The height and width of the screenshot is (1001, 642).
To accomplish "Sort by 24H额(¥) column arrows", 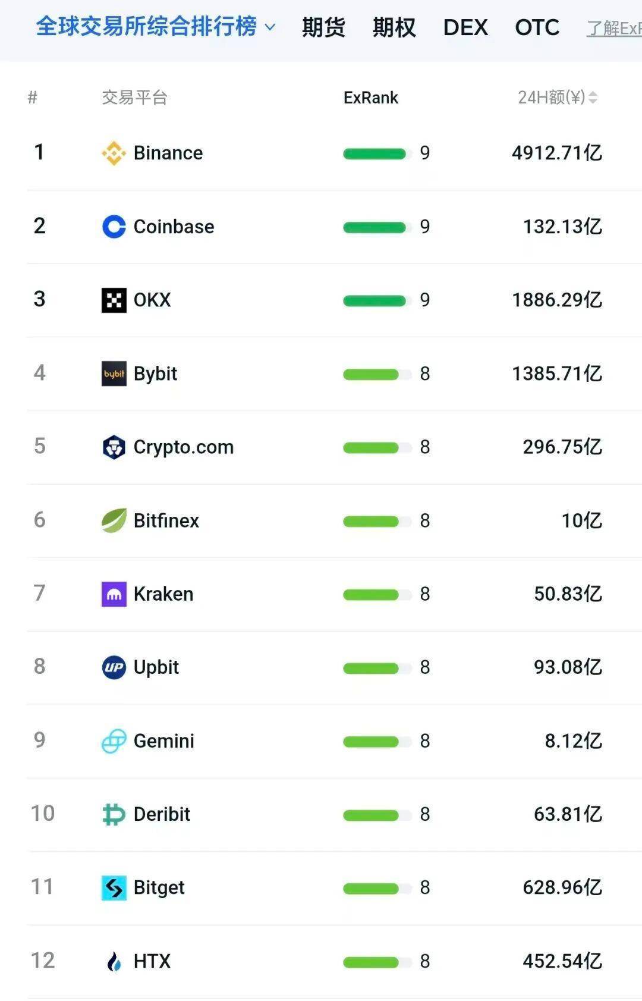I will [593, 98].
